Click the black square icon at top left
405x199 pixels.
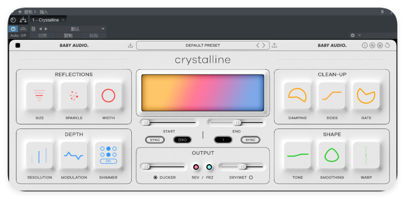[18, 45]
